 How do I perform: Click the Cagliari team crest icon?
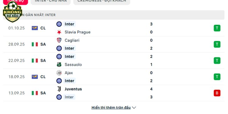click(59, 40)
